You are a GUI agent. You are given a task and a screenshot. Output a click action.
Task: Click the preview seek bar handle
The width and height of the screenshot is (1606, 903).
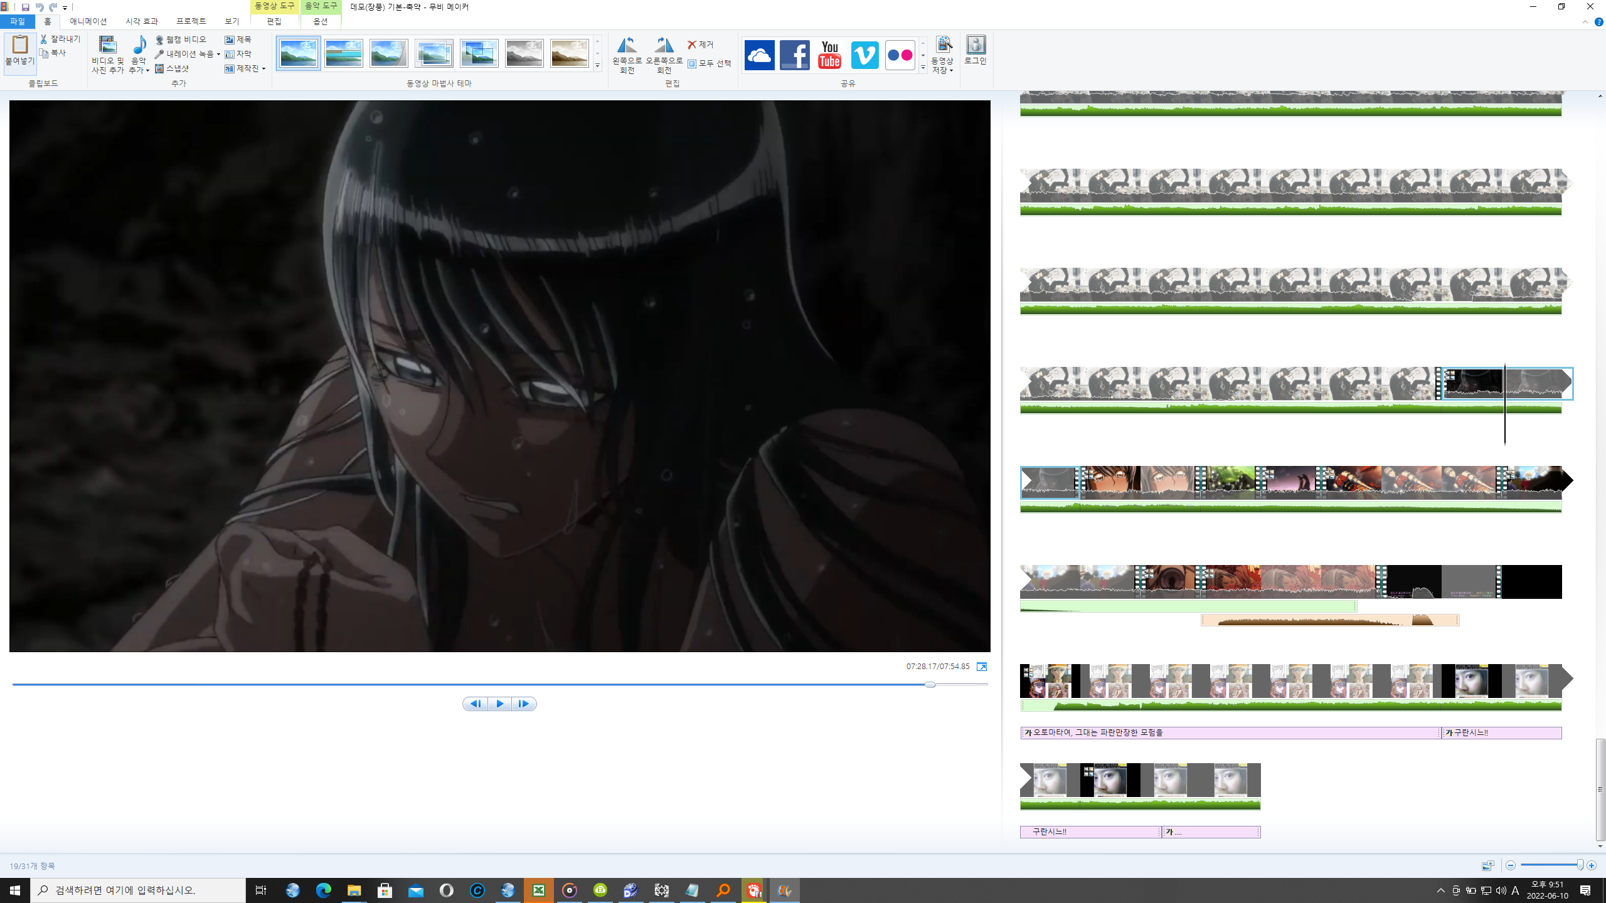click(930, 684)
